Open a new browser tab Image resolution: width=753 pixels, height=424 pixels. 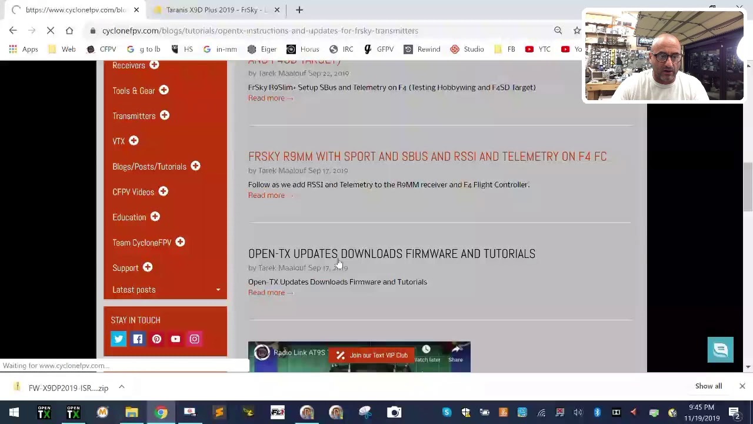[299, 10]
